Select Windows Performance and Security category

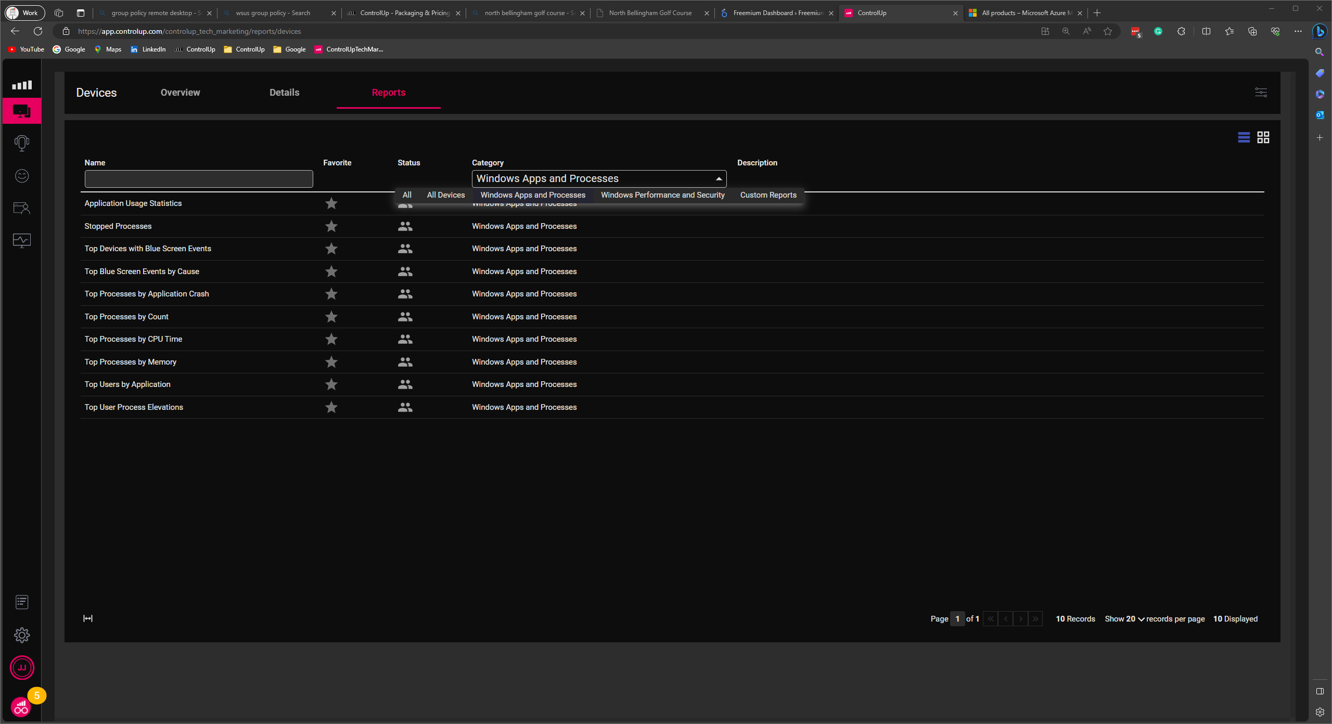click(662, 195)
